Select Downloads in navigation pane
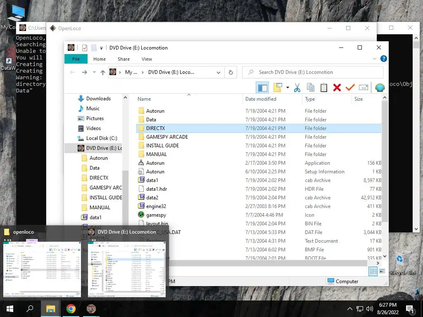The height and width of the screenshot is (317, 423). [x=95, y=99]
